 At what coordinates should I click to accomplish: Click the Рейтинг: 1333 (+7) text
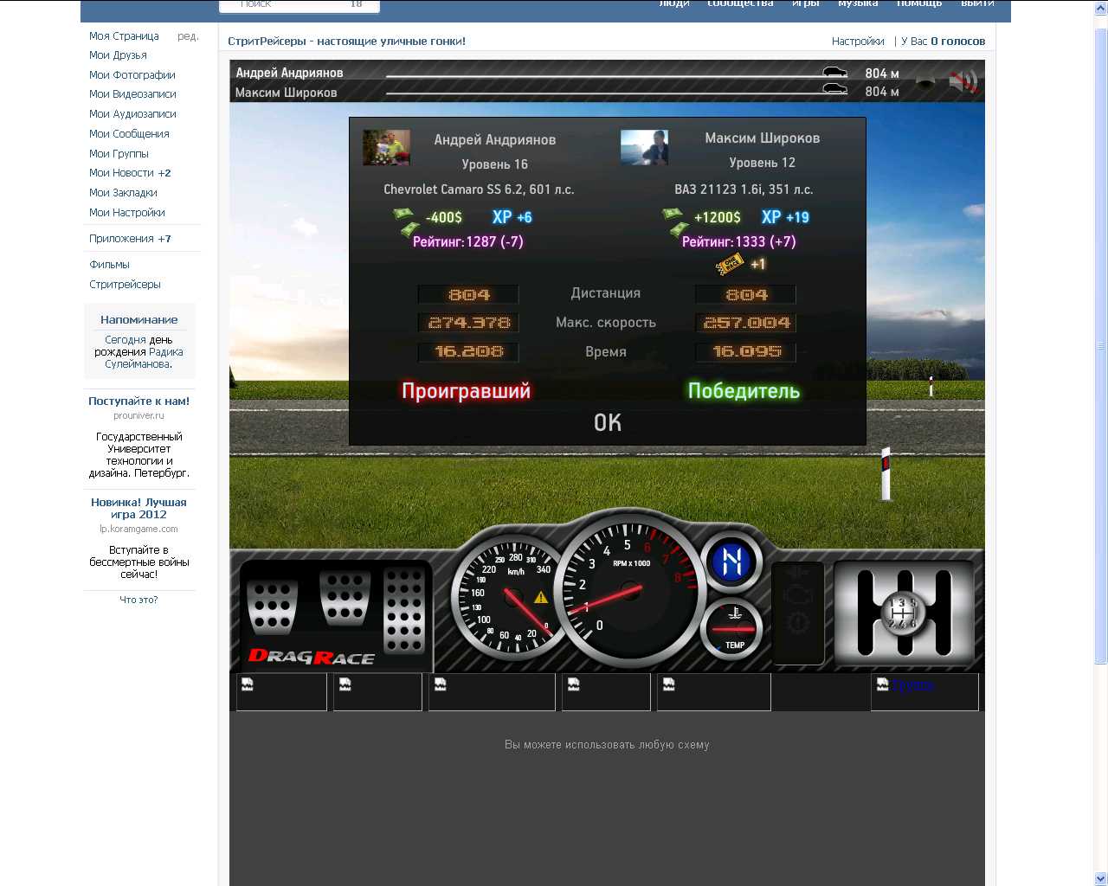click(x=738, y=241)
